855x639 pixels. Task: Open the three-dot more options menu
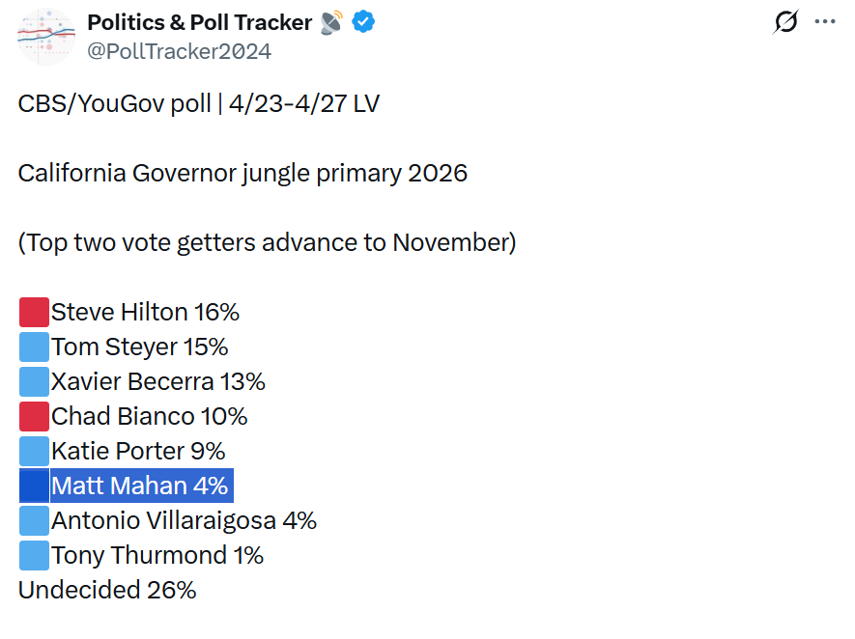(824, 22)
